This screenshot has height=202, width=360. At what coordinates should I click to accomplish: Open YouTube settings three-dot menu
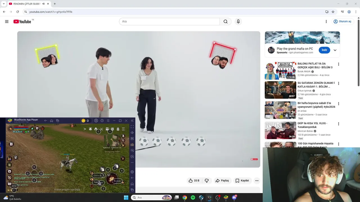326,22
